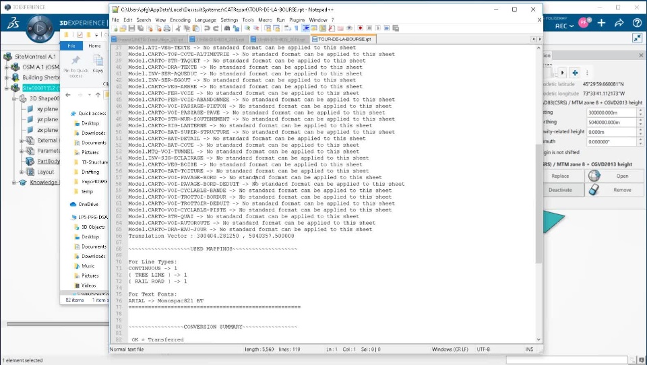Click the Remove button with the eraser icon
647x365 pixels.
click(x=615, y=190)
